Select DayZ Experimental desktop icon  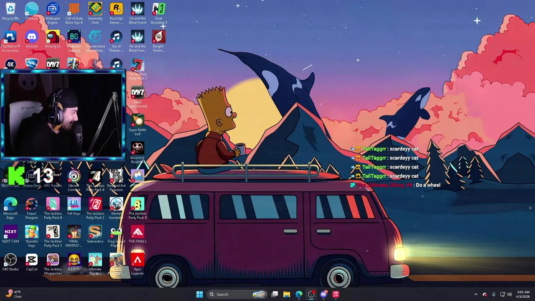(x=138, y=97)
